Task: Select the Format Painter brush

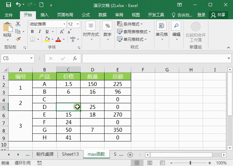Action: (18, 39)
